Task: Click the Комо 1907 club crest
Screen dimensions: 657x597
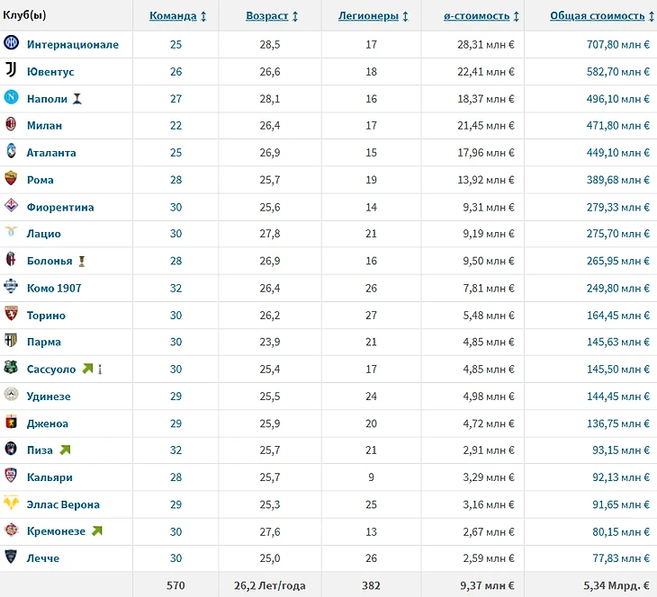Action: (x=11, y=286)
